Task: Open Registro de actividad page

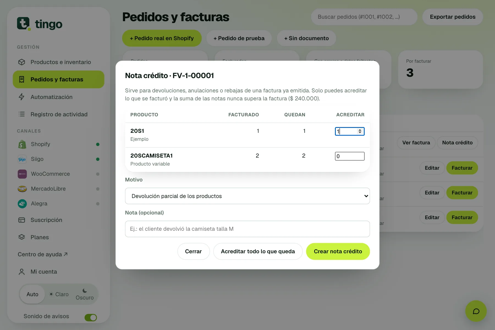Action: tap(59, 114)
